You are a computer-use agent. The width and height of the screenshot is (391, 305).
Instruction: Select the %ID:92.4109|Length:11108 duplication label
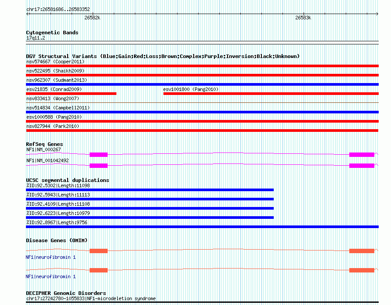coord(58,204)
